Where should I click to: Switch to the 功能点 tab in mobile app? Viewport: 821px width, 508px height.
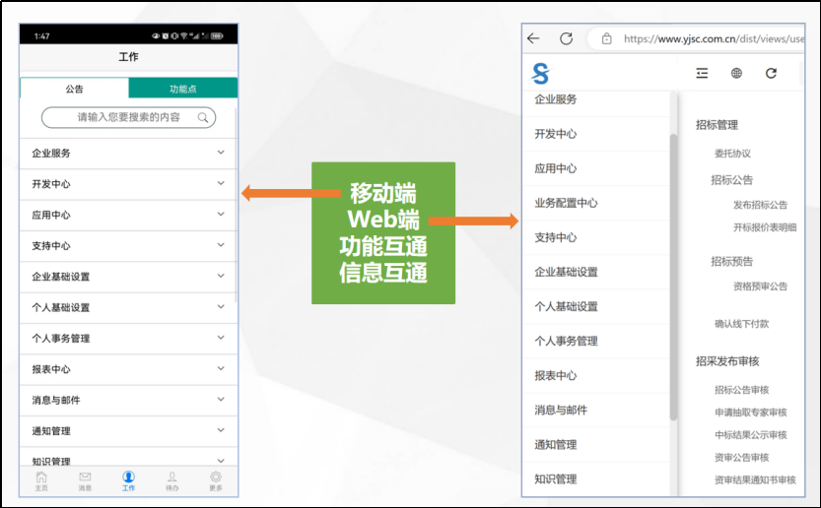coord(182,89)
